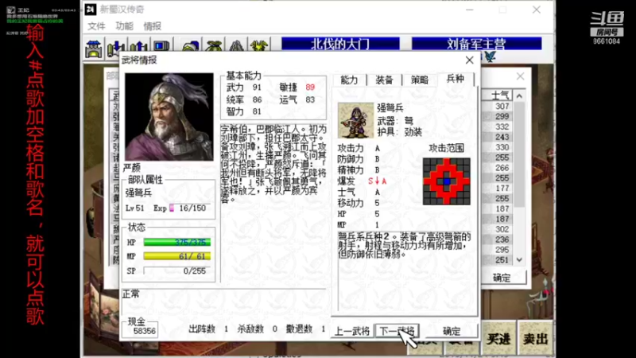The image size is (636, 358).
Task: Click the 护具: 劲装 line
Action: (x=400, y=132)
